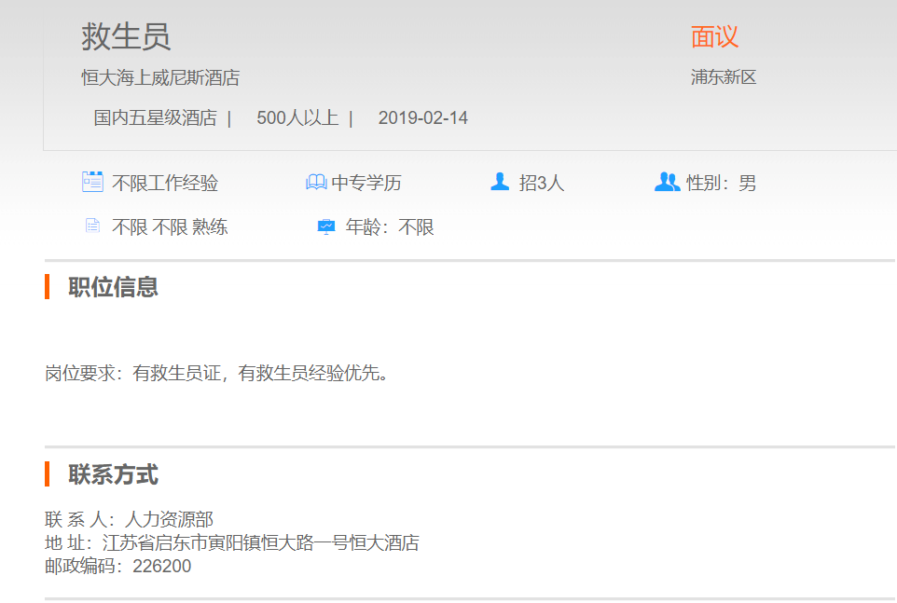Click the 岗位要求 job requirement text
Viewport: 897px width, 603px height.
tap(216, 374)
